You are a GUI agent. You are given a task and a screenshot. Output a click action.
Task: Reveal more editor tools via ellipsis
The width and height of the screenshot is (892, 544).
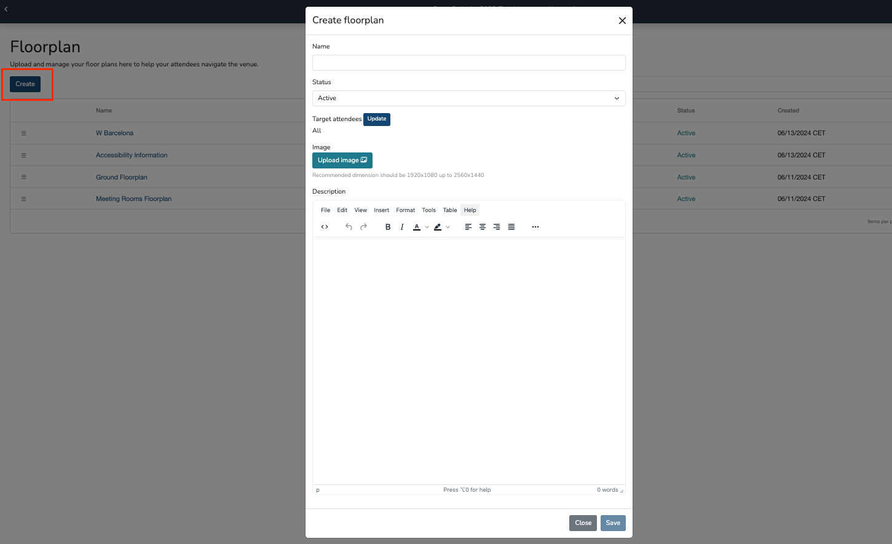[x=535, y=227]
